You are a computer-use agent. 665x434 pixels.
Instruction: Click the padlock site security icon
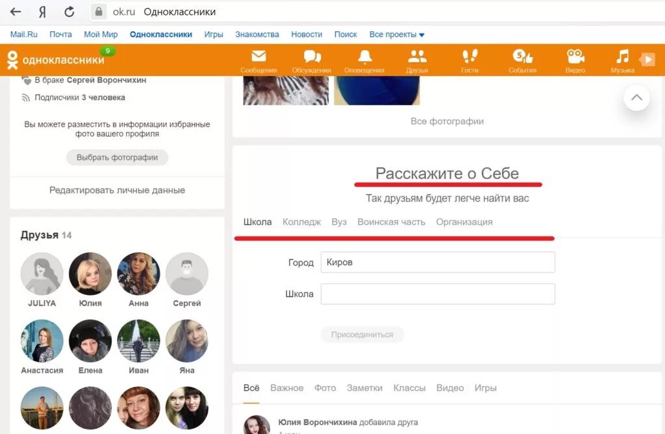click(99, 12)
